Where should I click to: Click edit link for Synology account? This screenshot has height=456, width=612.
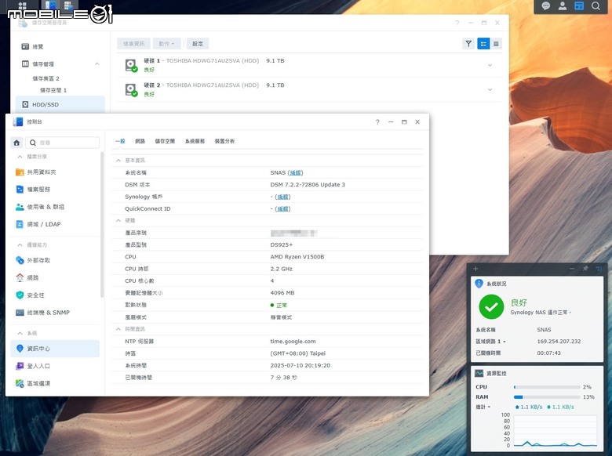[282, 197]
